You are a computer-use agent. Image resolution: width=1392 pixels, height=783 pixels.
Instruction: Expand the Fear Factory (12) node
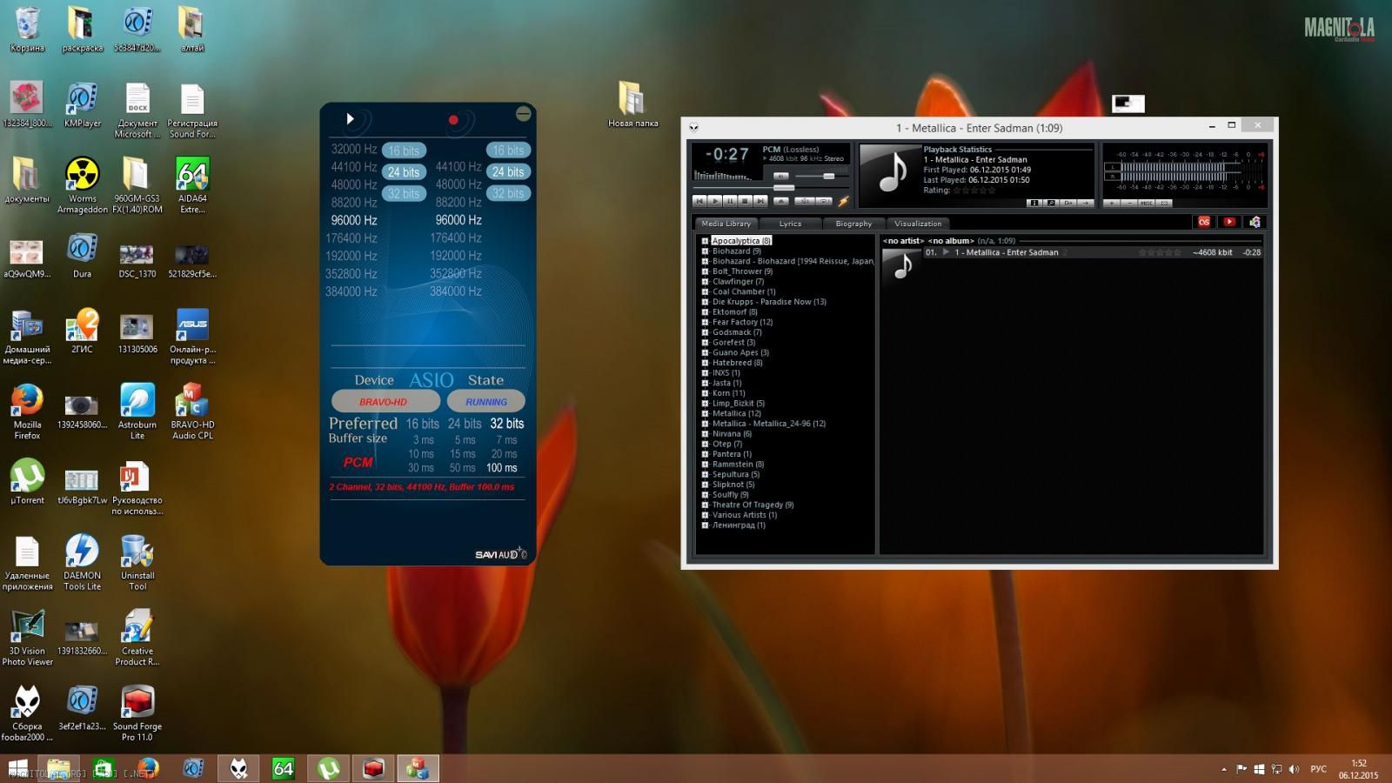[705, 322]
